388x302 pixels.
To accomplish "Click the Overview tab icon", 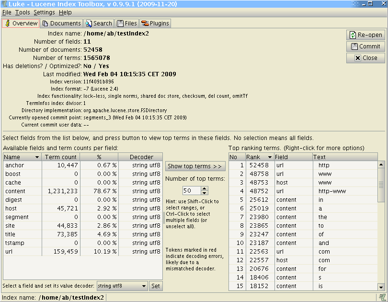I will point(8,23).
